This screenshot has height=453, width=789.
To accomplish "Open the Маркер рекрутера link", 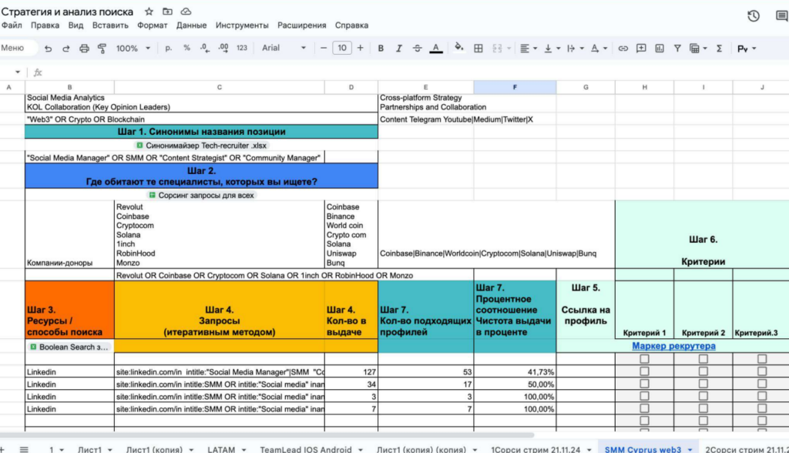I will coord(673,346).
